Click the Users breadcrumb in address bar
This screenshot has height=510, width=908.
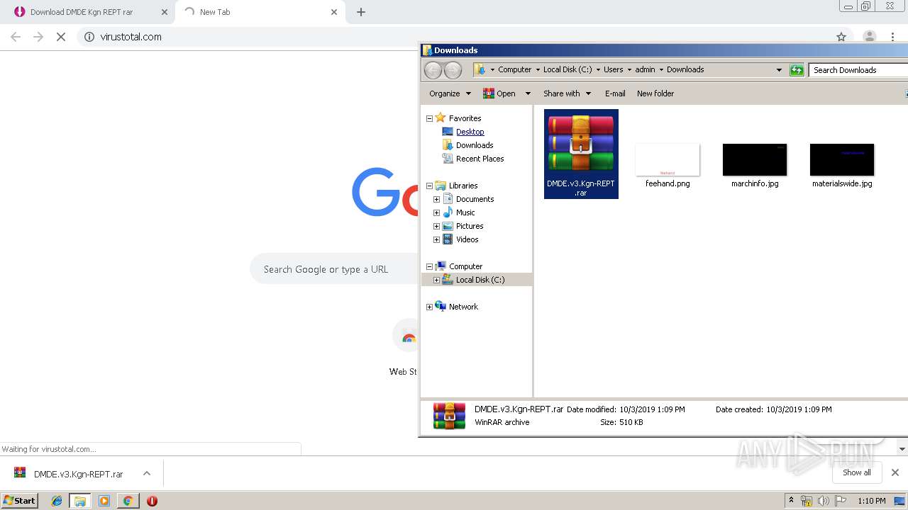613,69
